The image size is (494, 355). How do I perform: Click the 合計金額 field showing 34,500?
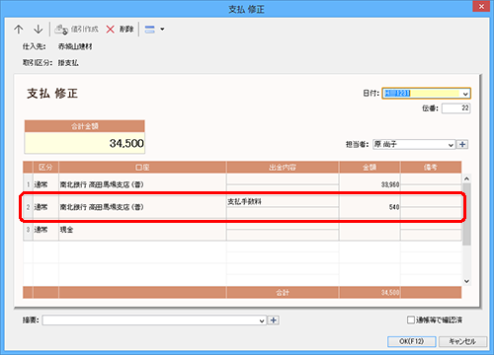(85, 143)
